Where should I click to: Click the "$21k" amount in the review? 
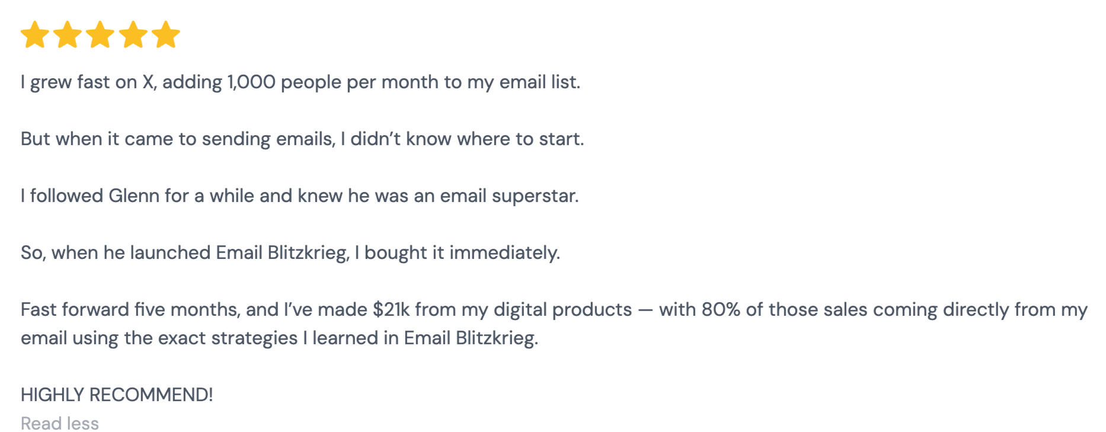[x=391, y=309]
